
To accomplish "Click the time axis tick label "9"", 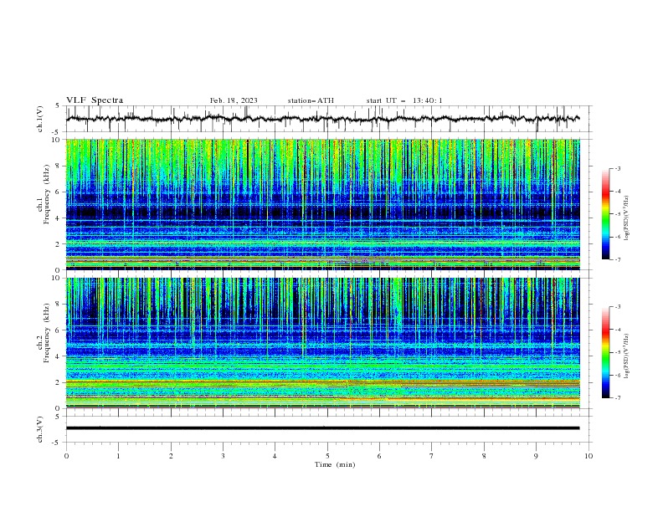I will (x=536, y=456).
